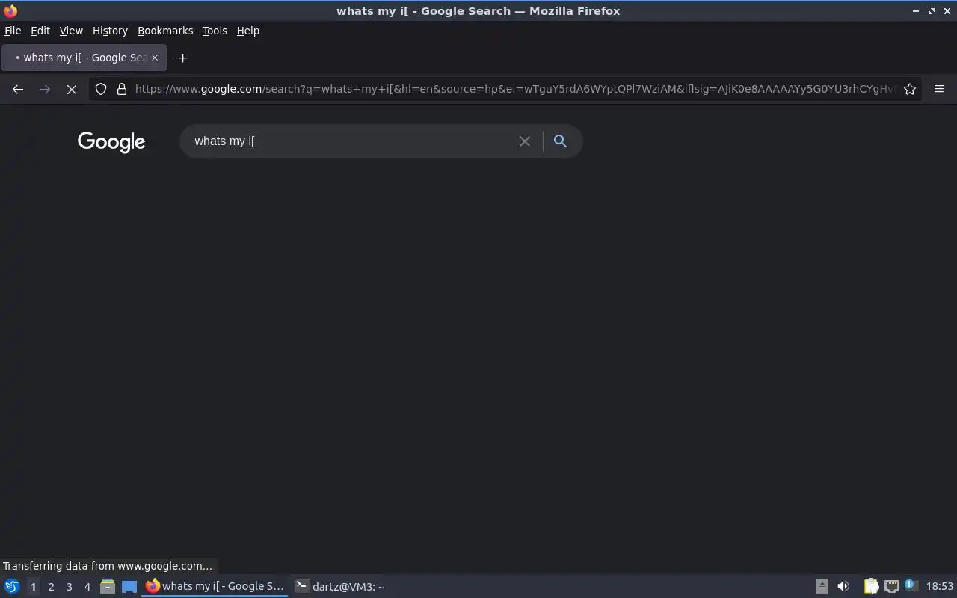Stop loading the page
The width and height of the screenshot is (957, 598).
tap(72, 89)
